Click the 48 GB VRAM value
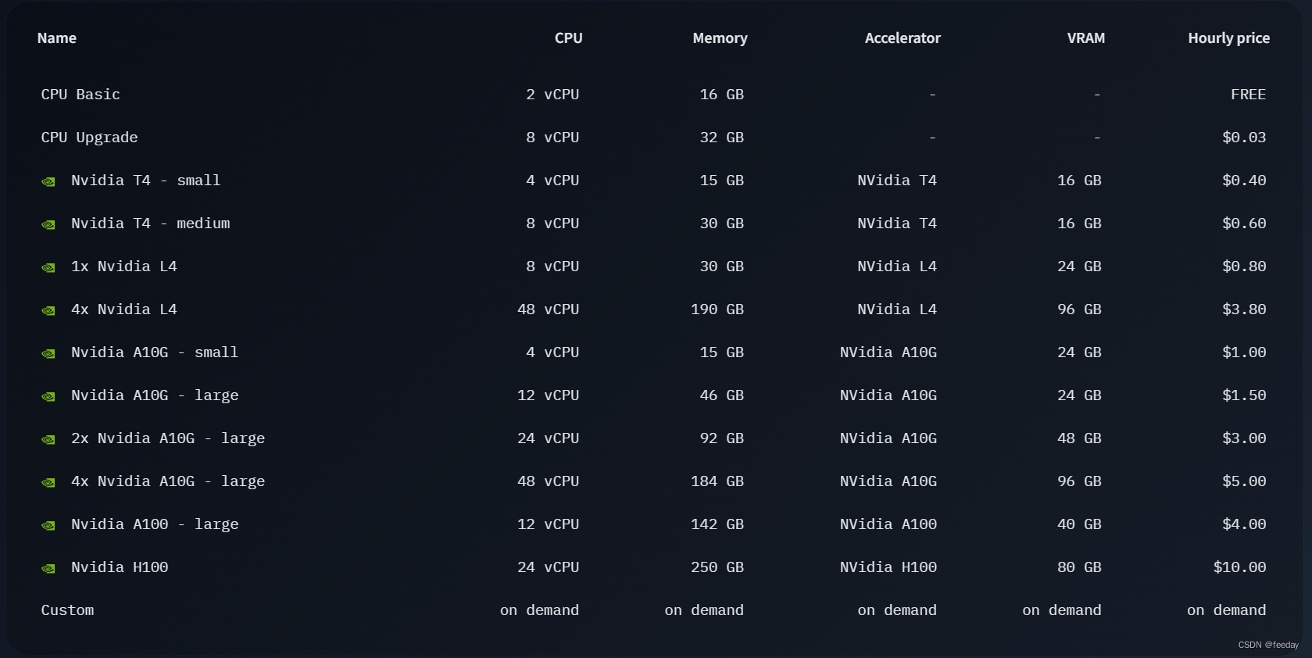 tap(1079, 438)
